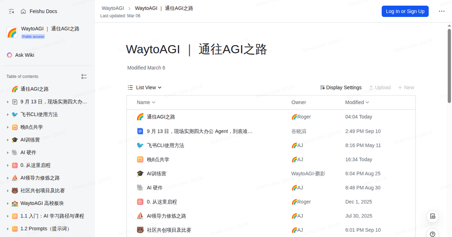Click the elephant icon in AI 硬件 table row

pyautogui.click(x=140, y=187)
